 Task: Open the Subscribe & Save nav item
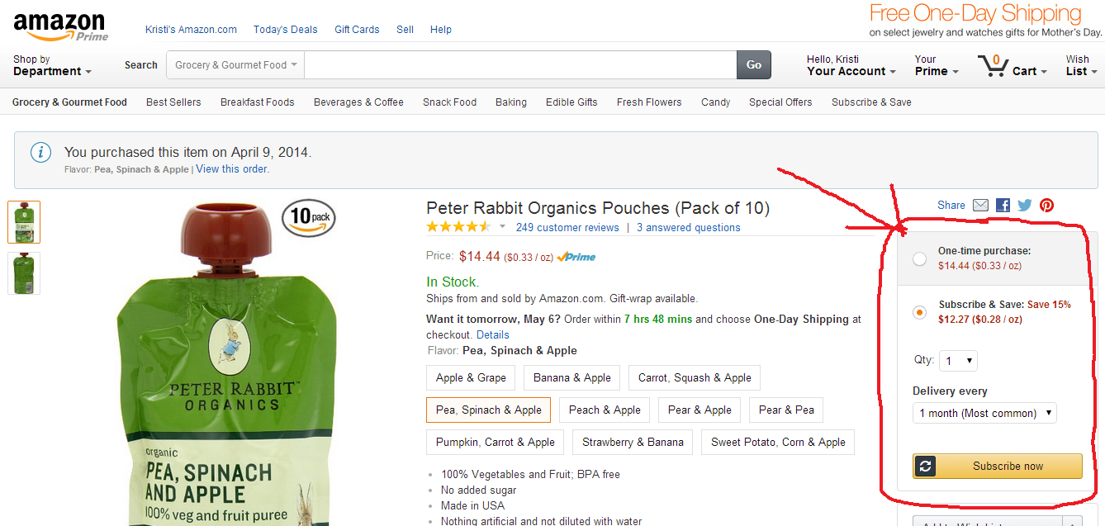pyautogui.click(x=871, y=102)
